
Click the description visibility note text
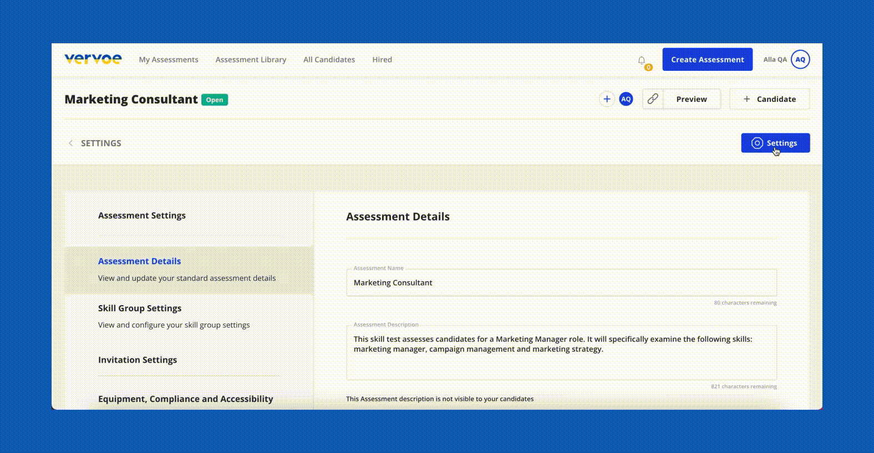(440, 399)
